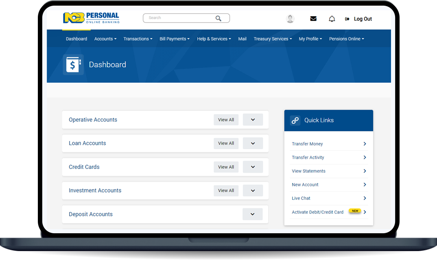Click the search magnifier icon
Viewport: 437px width, 260px height.
(x=218, y=18)
